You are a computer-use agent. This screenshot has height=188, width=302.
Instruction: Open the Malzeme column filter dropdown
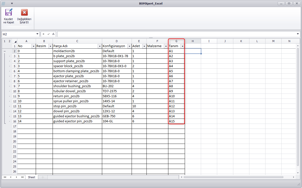tap(166, 46)
